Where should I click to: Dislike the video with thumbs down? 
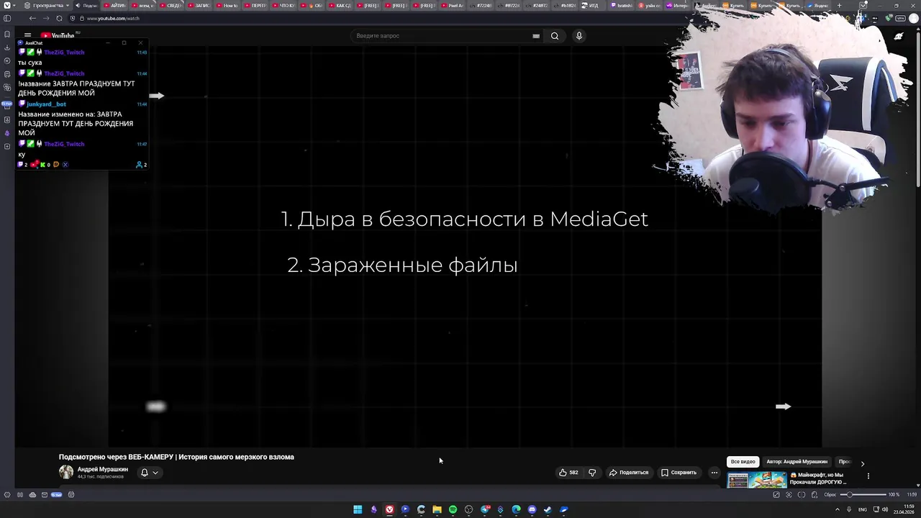point(592,473)
